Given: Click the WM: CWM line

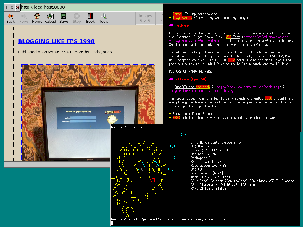Looking at the screenshot, I should [x=197, y=169].
